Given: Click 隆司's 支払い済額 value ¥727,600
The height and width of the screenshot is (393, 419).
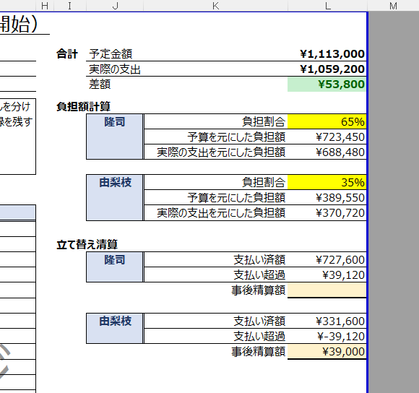Looking at the screenshot, I should coord(340,259).
